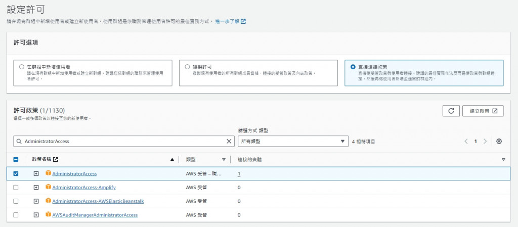Go to next page arrow
The image size is (518, 227).
coord(485,141)
